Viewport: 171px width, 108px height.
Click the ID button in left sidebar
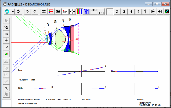click(x=6, y=34)
